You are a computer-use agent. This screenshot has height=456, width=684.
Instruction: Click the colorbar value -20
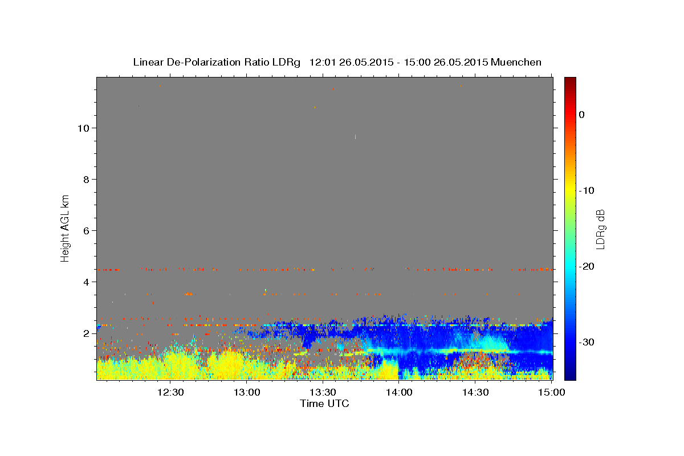587,266
